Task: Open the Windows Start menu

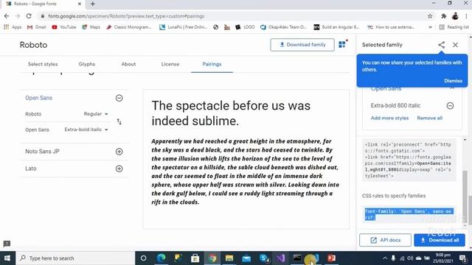Action: [7, 258]
